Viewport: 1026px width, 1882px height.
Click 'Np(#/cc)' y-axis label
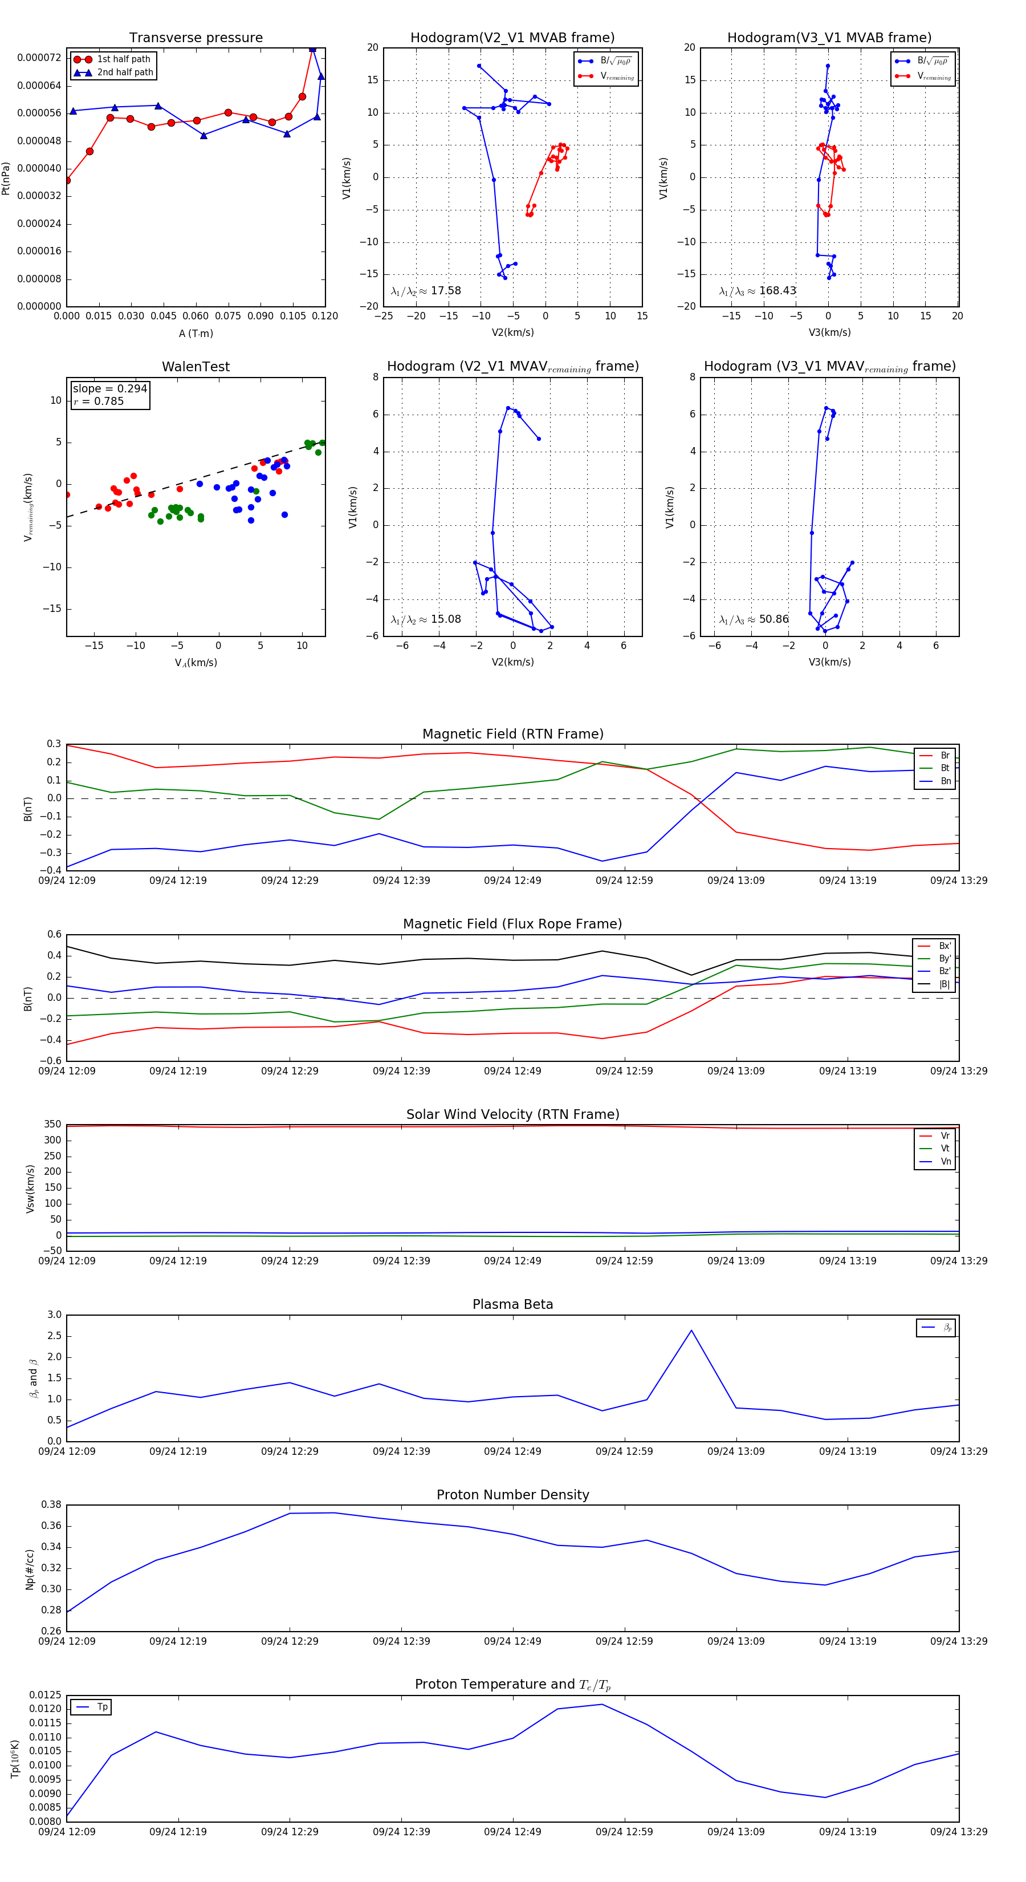(30, 1569)
